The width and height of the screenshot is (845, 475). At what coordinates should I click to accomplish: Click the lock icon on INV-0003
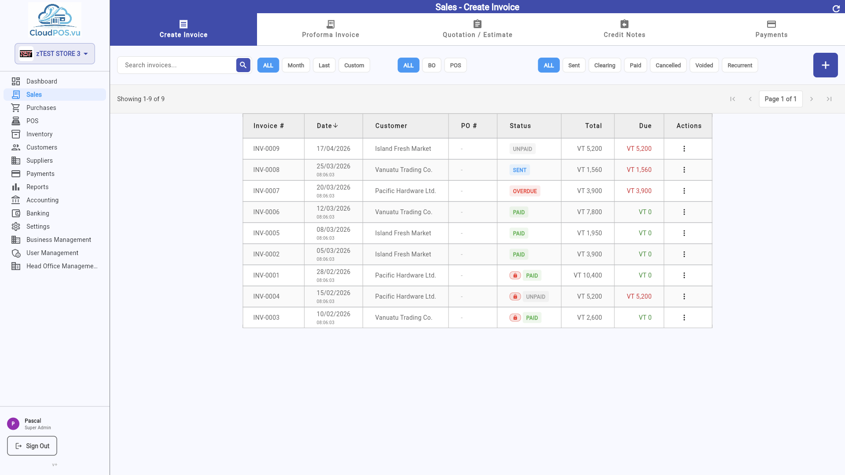click(x=515, y=318)
